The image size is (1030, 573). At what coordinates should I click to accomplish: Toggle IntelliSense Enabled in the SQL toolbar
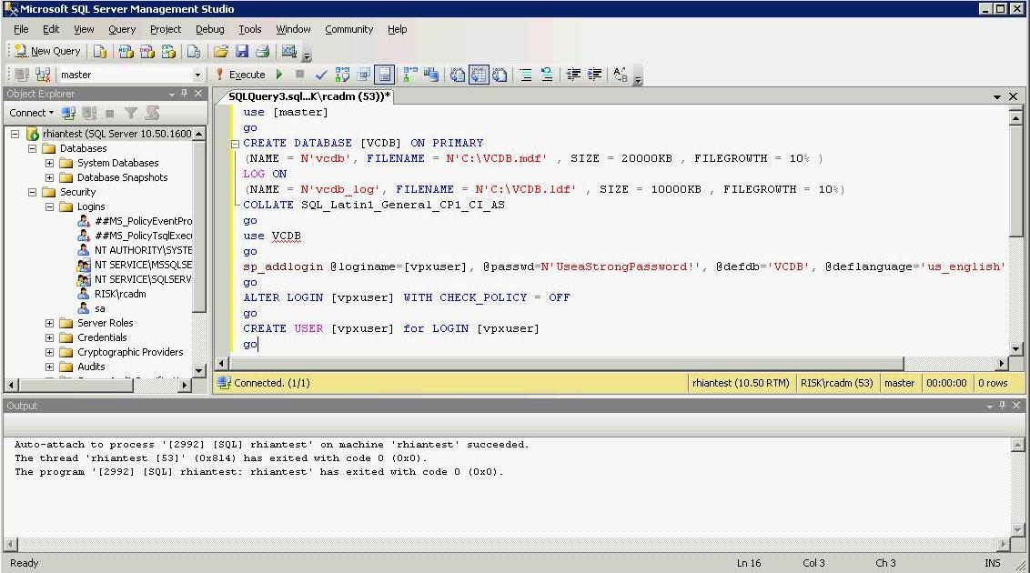point(384,75)
